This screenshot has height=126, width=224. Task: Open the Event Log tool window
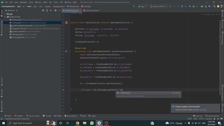(197, 116)
